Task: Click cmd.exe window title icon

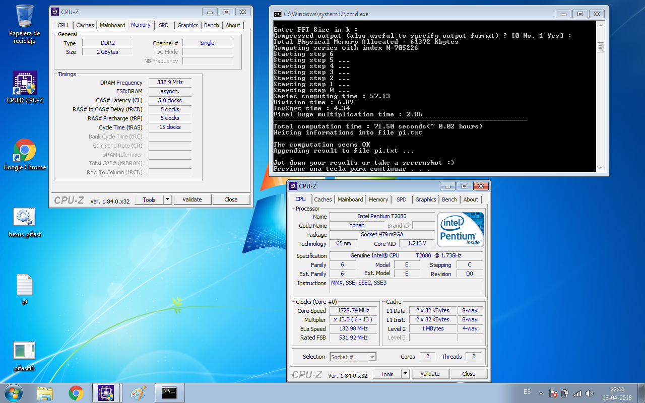Action: tap(278, 14)
